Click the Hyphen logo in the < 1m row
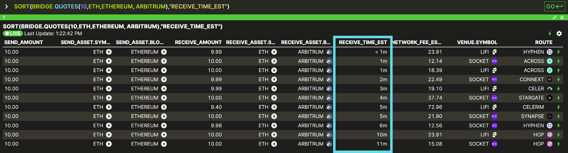Image resolution: width=568 pixels, height=153 pixels. (550, 52)
